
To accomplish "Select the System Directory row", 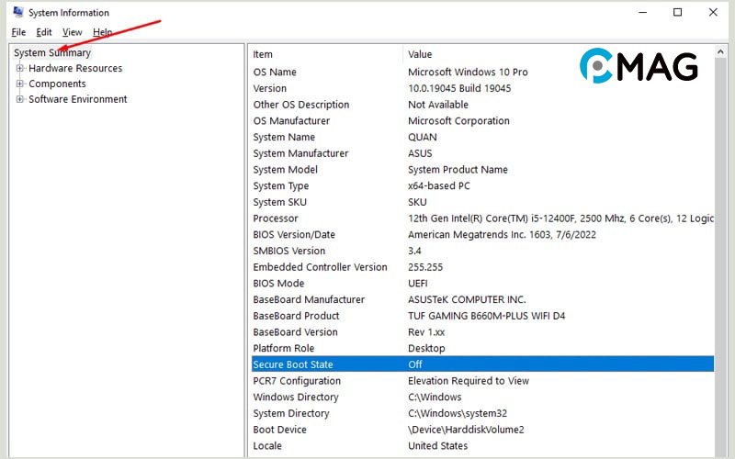I will [483, 413].
